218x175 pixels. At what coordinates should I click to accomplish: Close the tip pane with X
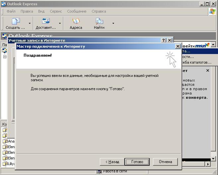pyautogui.click(x=208, y=70)
